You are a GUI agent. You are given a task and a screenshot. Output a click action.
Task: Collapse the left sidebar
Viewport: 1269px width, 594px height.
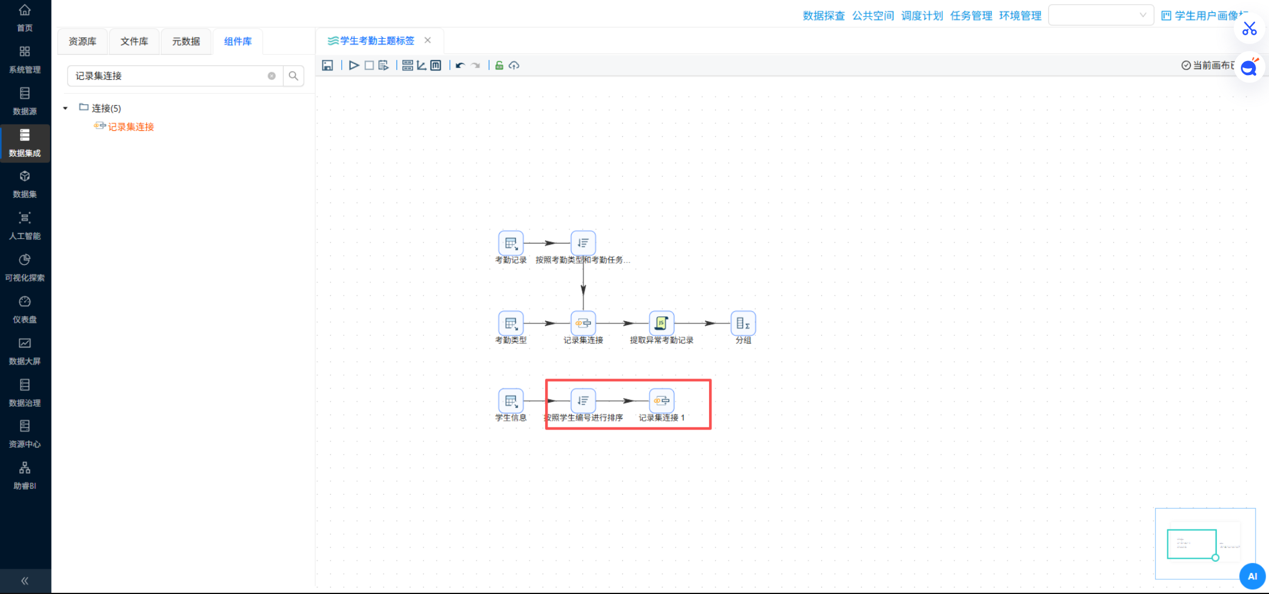coord(25,581)
